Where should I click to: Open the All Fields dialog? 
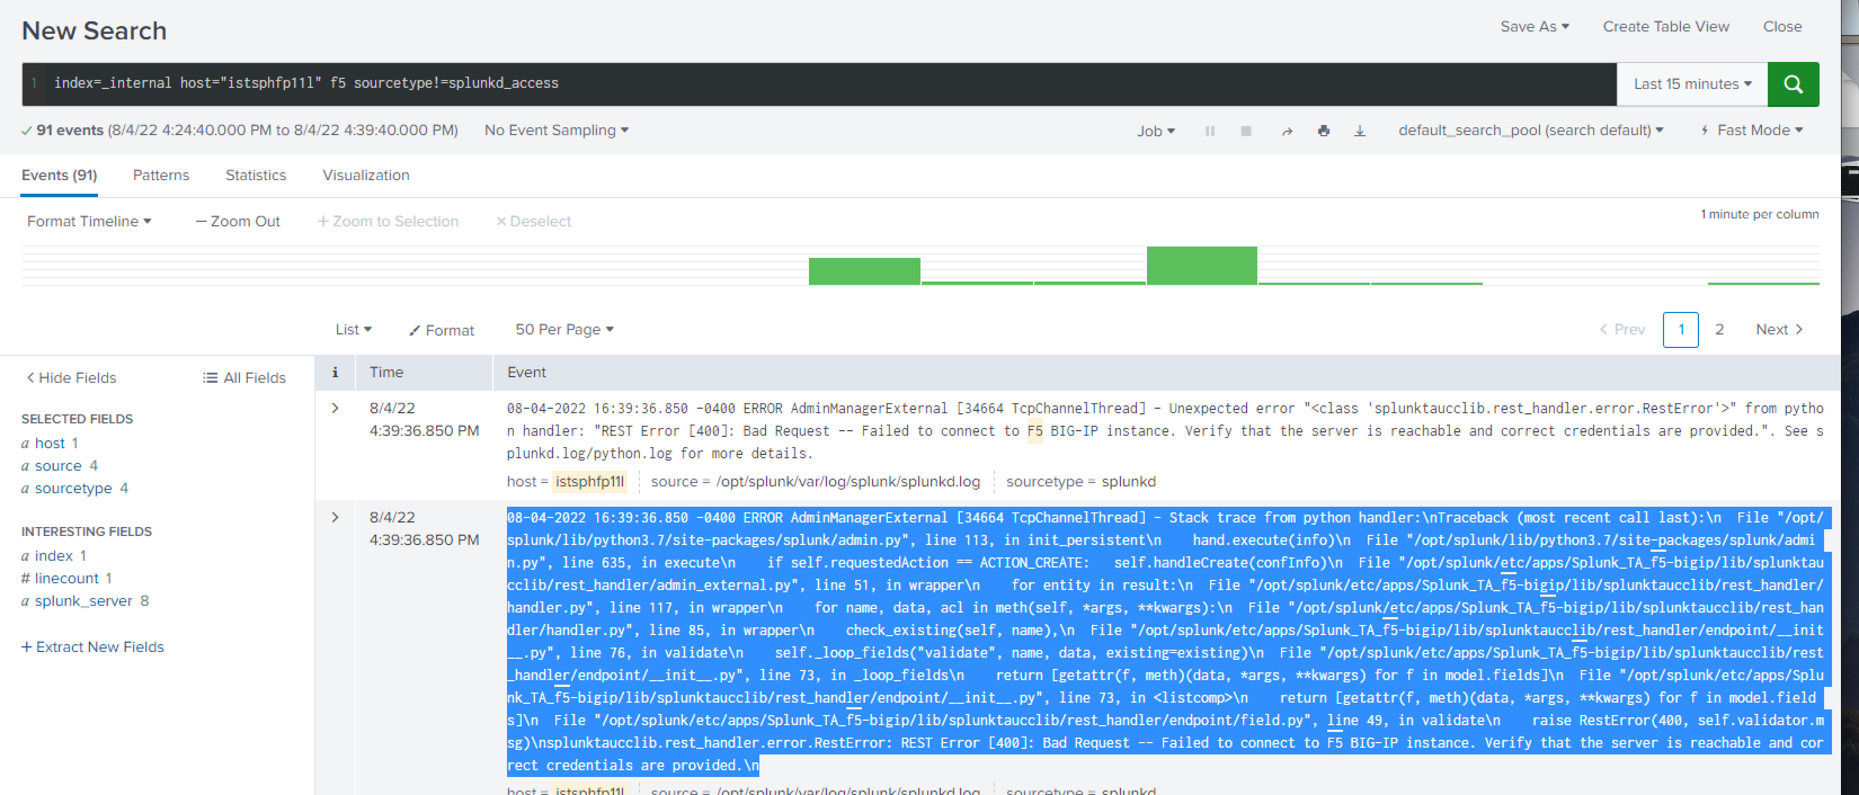click(x=244, y=378)
